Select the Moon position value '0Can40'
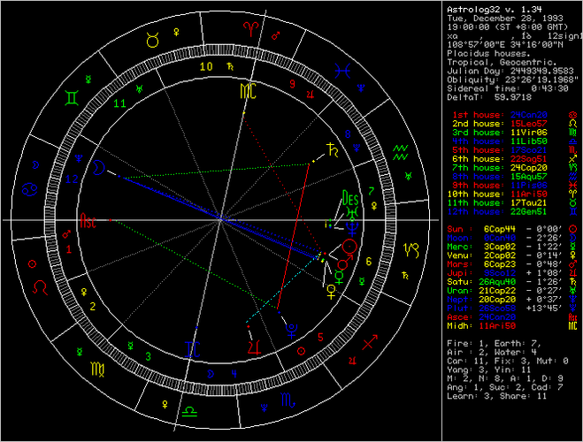This screenshot has height=442, width=583. [x=499, y=238]
